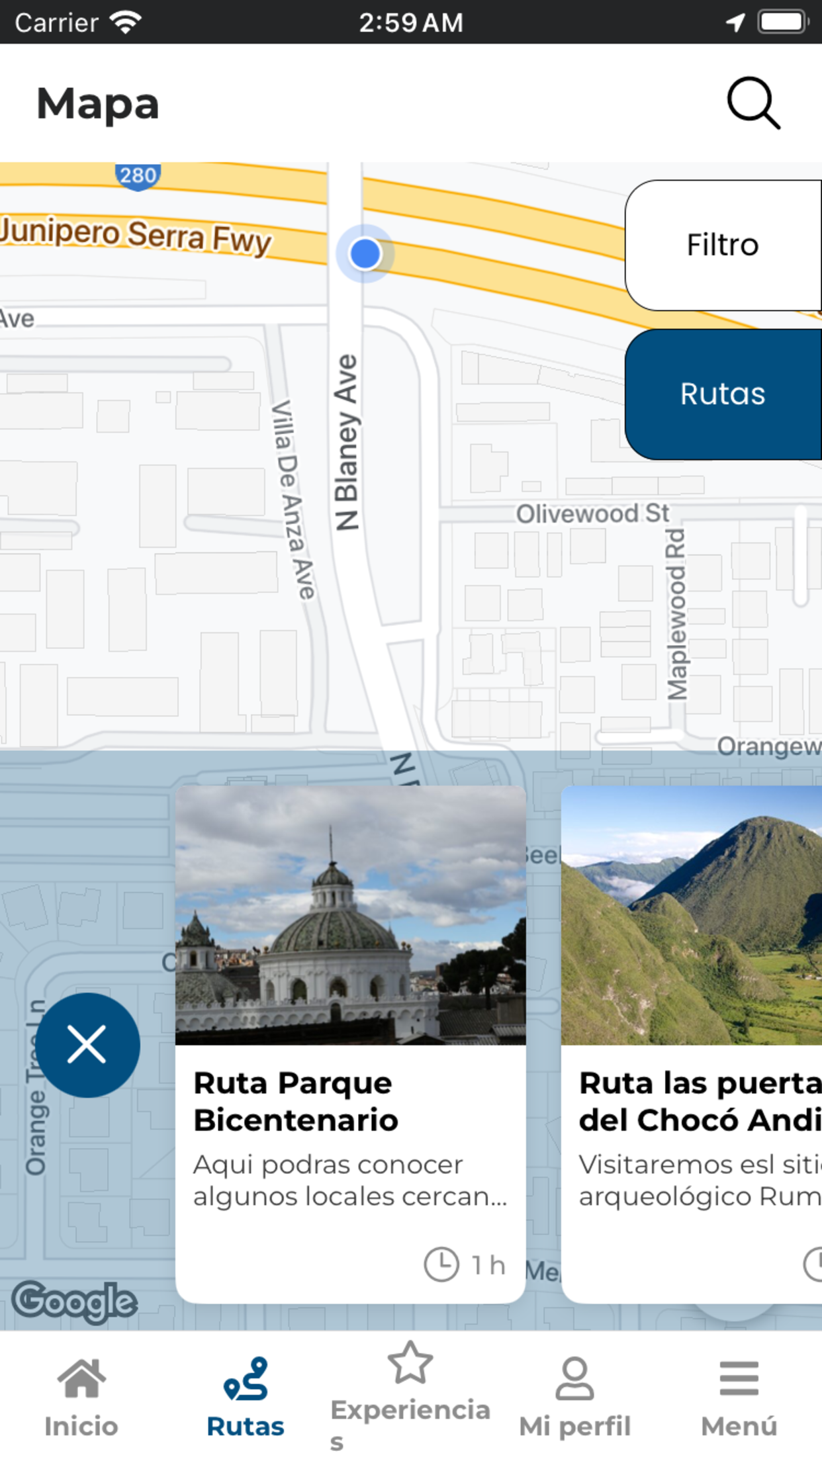Tap the Maplewood Rd label

[x=676, y=614]
